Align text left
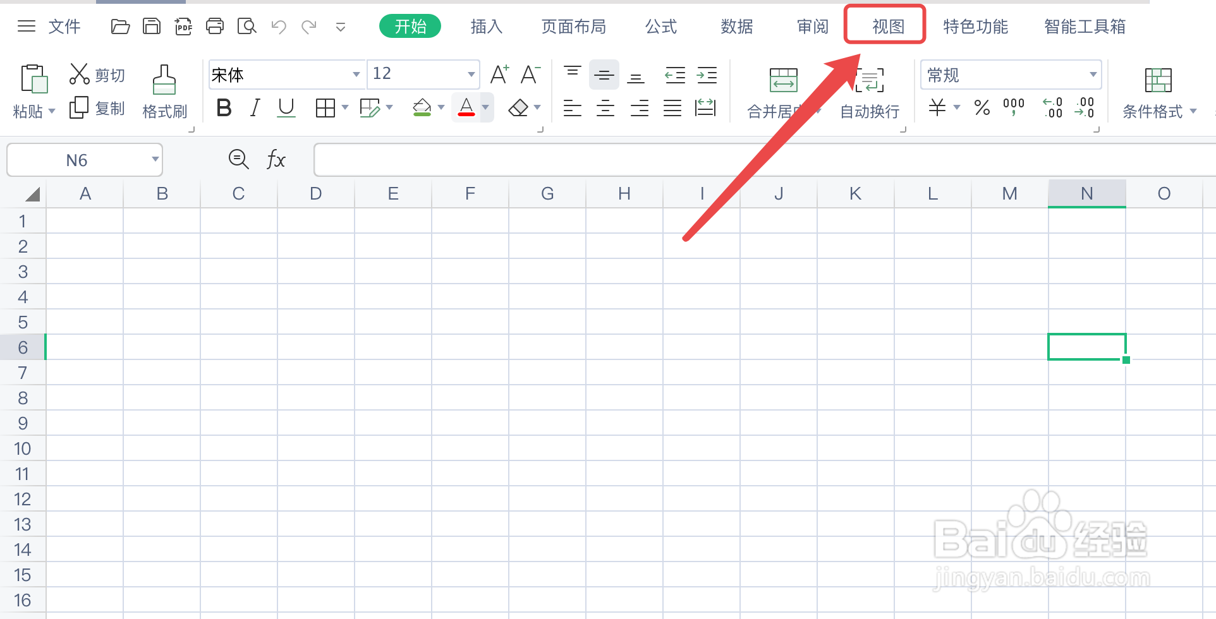Viewport: 1216px width, 619px height. 573,108
